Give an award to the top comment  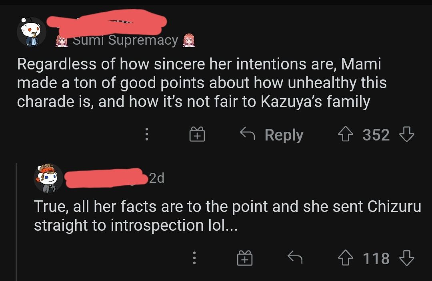(197, 135)
